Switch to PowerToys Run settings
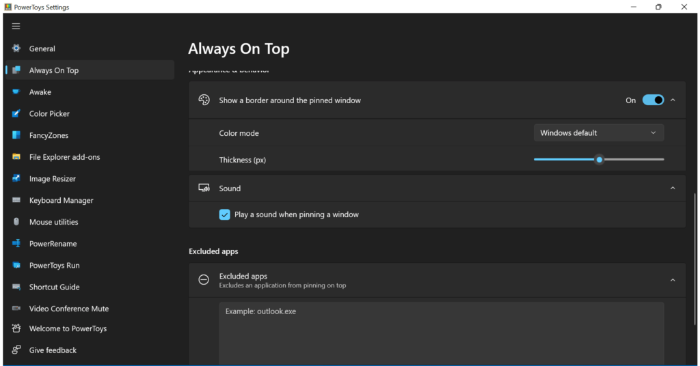Screen dimensions: 700x366 pyautogui.click(x=90, y=265)
